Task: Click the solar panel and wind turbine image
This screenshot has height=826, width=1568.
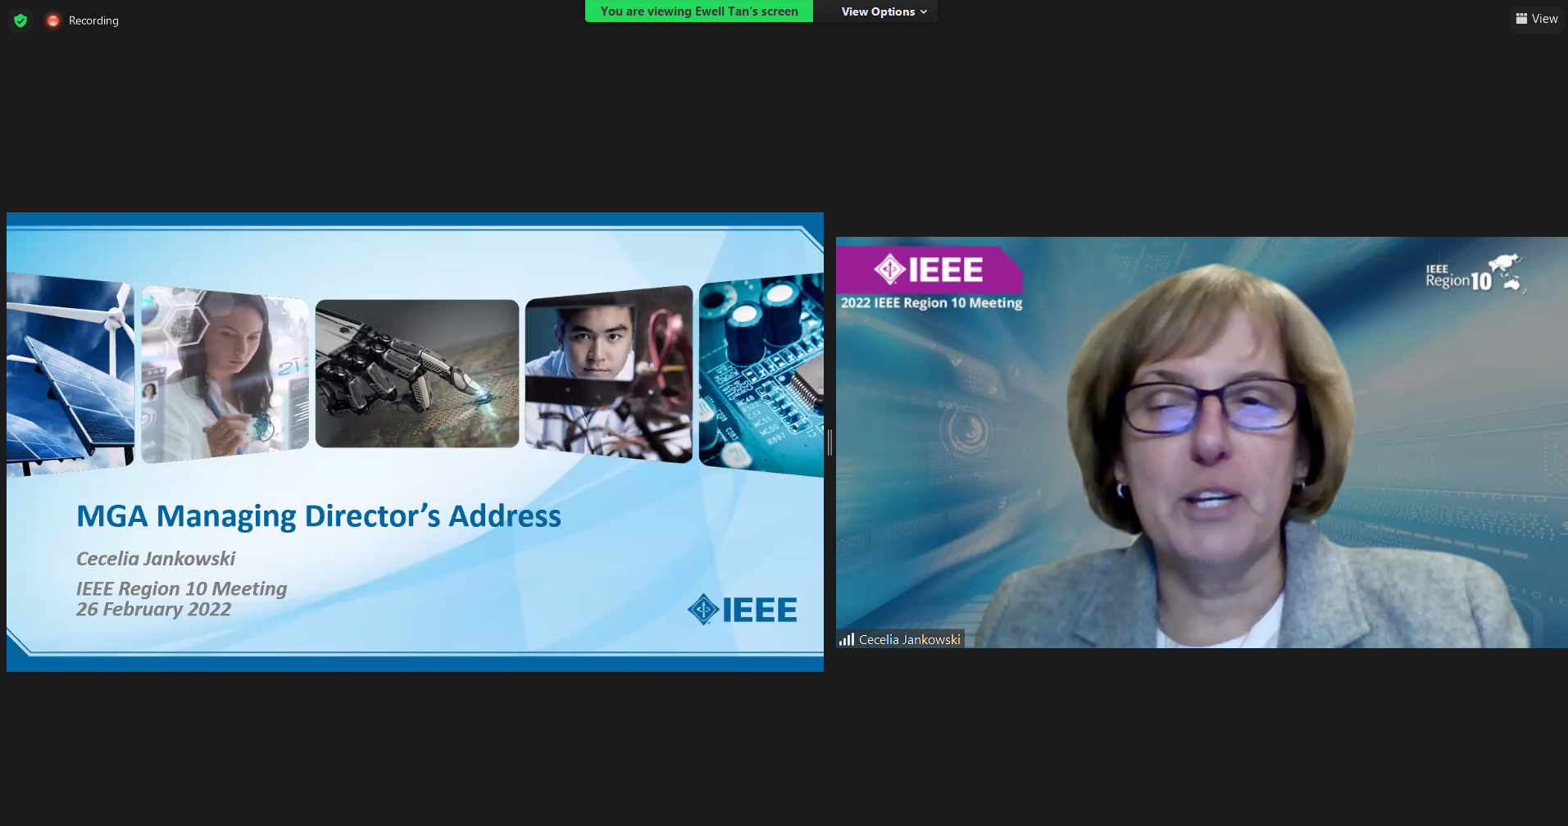Action: [x=70, y=374]
